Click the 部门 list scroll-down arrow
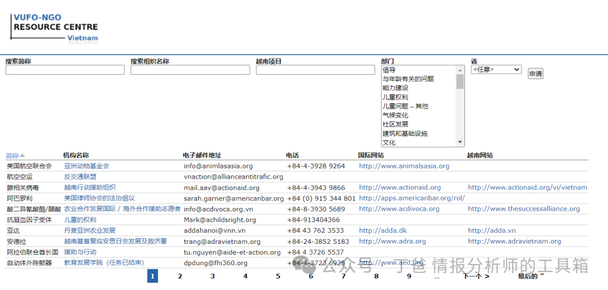This screenshot has width=608, height=290. click(x=461, y=143)
